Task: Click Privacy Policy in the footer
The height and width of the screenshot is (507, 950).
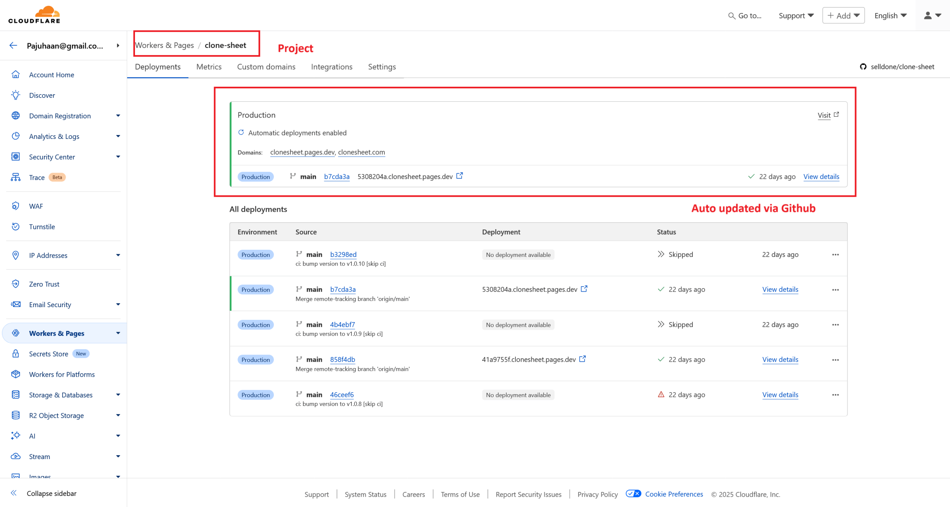Action: click(x=597, y=494)
